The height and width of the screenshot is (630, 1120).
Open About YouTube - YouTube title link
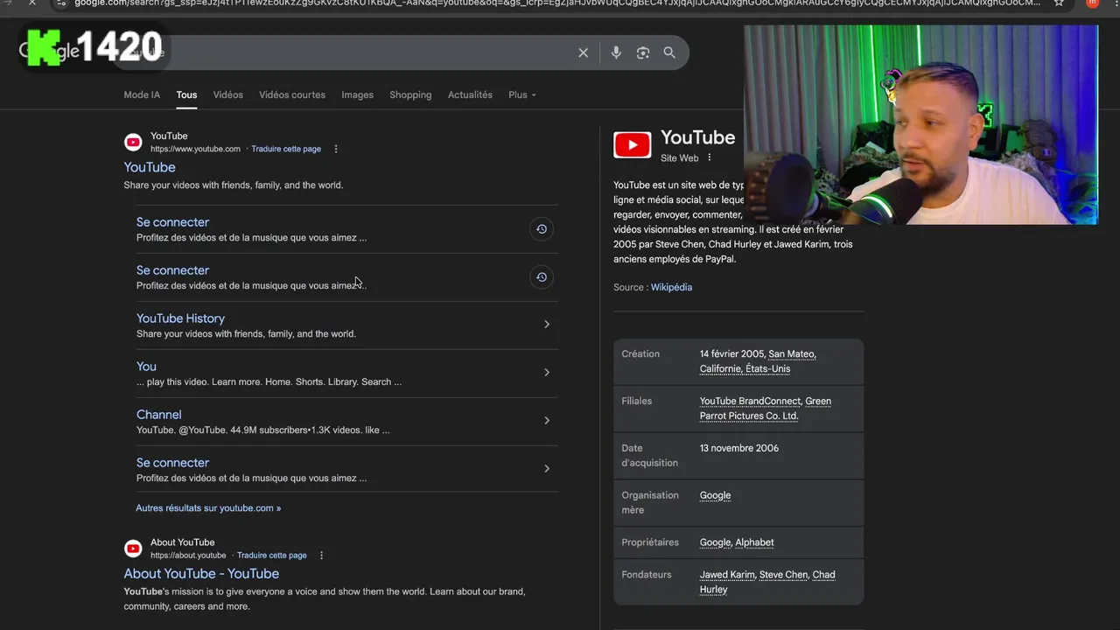click(x=201, y=574)
